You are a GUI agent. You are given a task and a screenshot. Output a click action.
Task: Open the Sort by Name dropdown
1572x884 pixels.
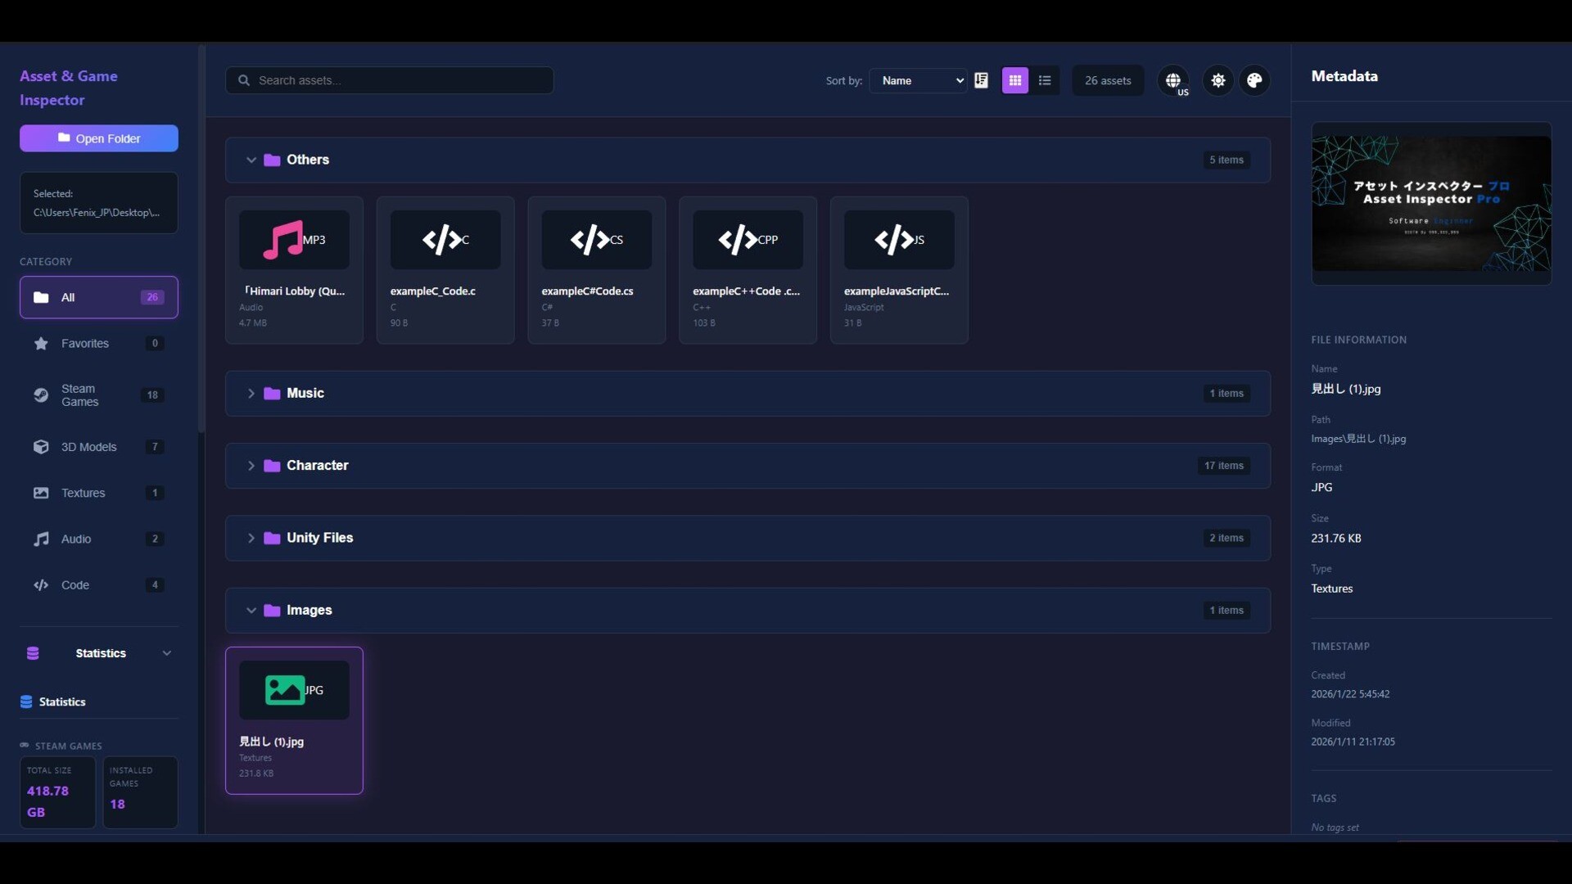918,80
